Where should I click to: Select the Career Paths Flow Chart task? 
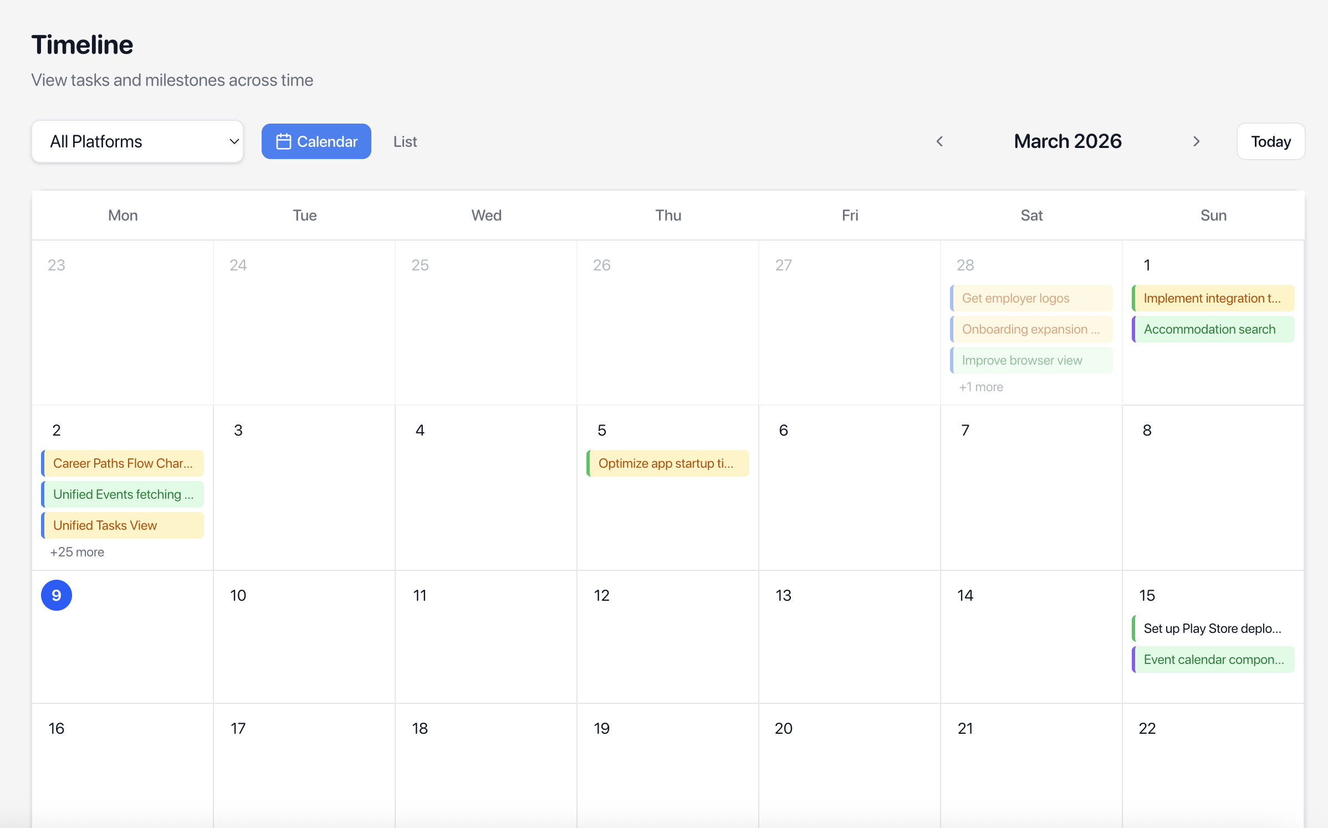[122, 463]
